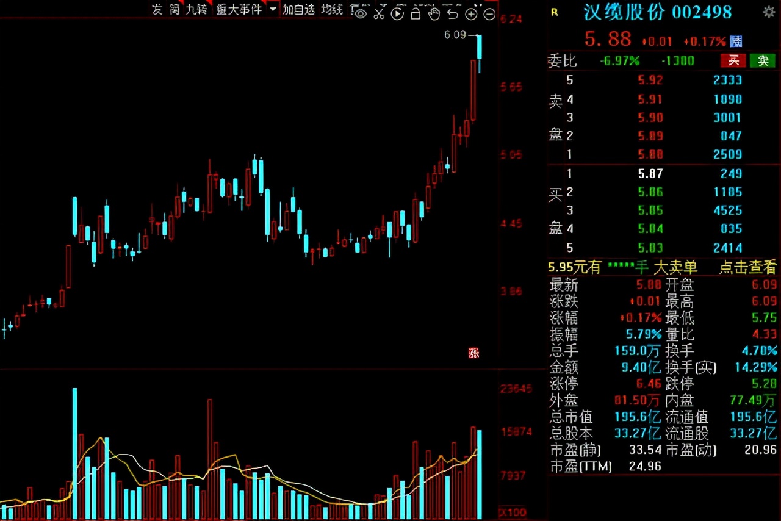Select the eye view tool in the toolbar
The width and height of the screenshot is (781, 521).
[361, 13]
